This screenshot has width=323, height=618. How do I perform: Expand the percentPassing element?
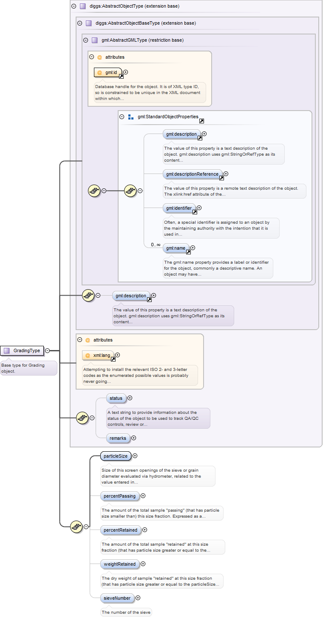tap(143, 496)
